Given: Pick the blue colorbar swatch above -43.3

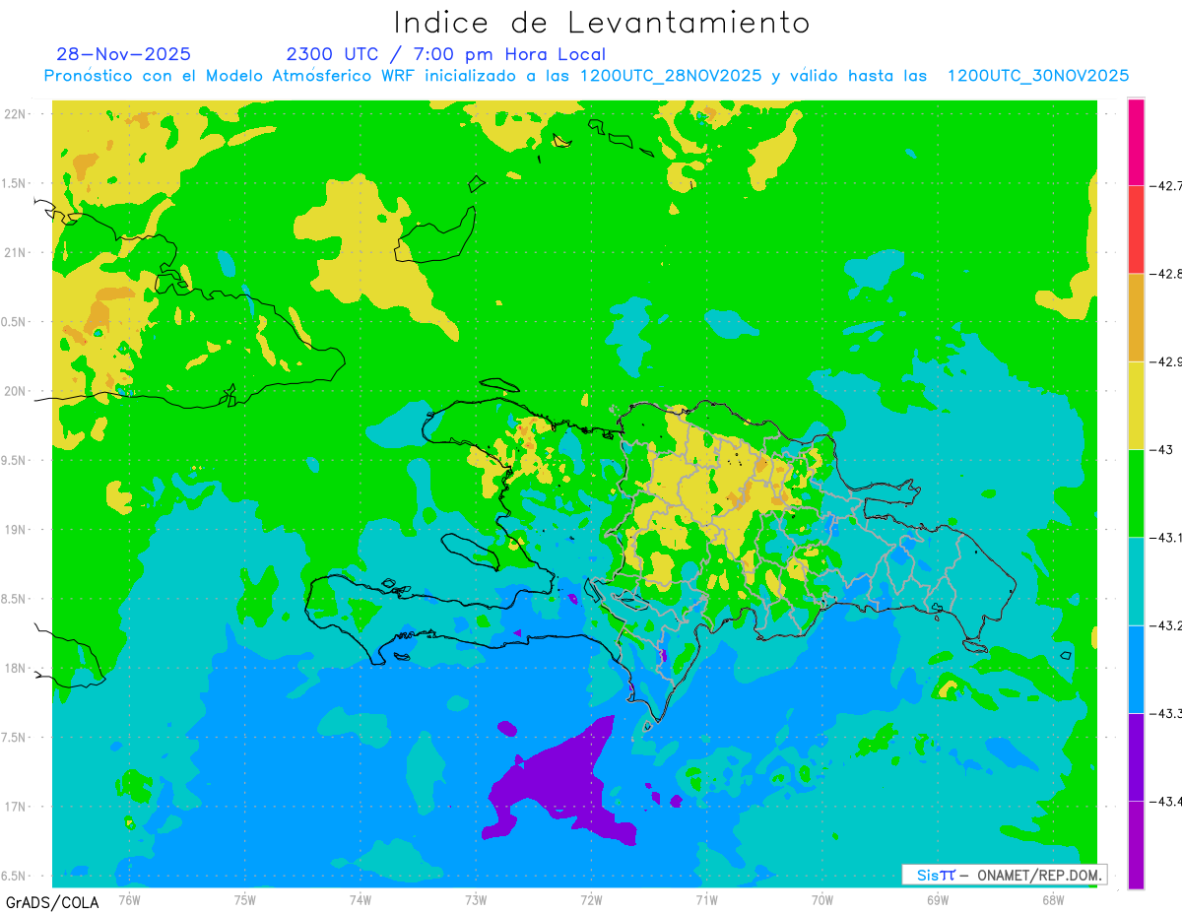Looking at the screenshot, I should (x=1136, y=669).
